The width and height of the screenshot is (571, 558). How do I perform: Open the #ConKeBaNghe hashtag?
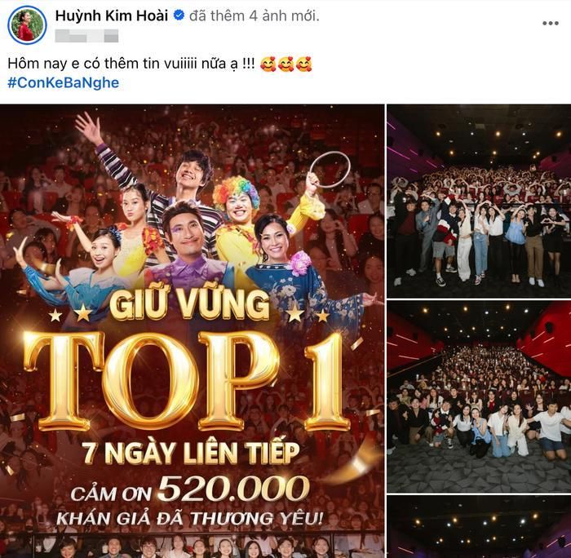(64, 82)
